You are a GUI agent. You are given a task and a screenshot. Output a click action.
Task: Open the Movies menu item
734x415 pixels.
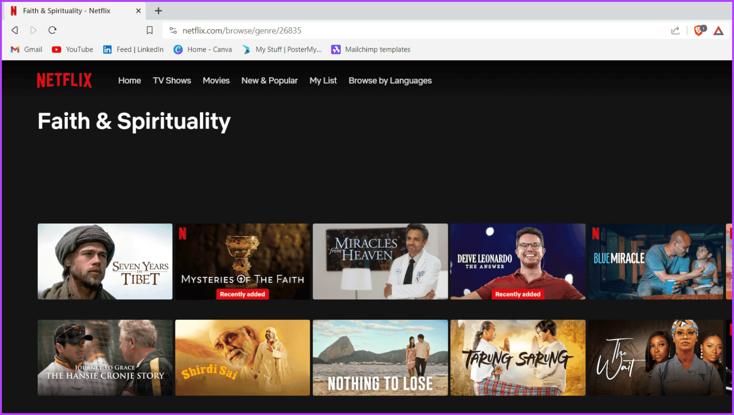pyautogui.click(x=216, y=80)
